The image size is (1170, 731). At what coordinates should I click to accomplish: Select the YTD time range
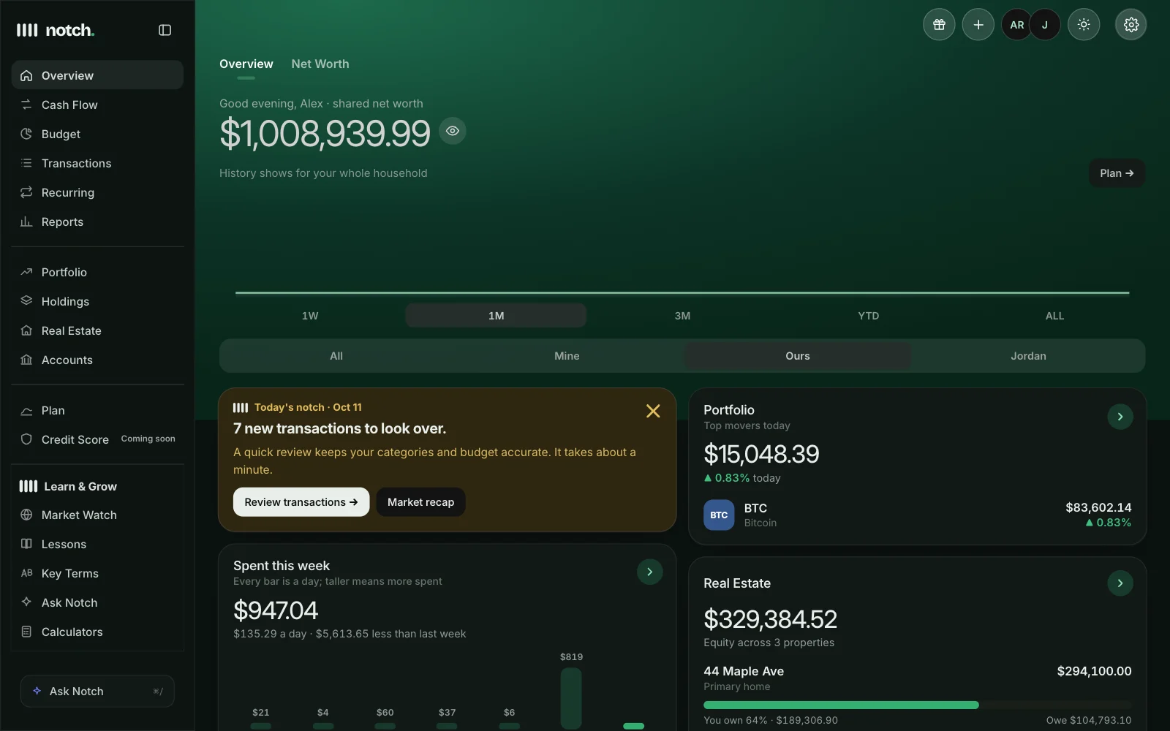tap(869, 316)
